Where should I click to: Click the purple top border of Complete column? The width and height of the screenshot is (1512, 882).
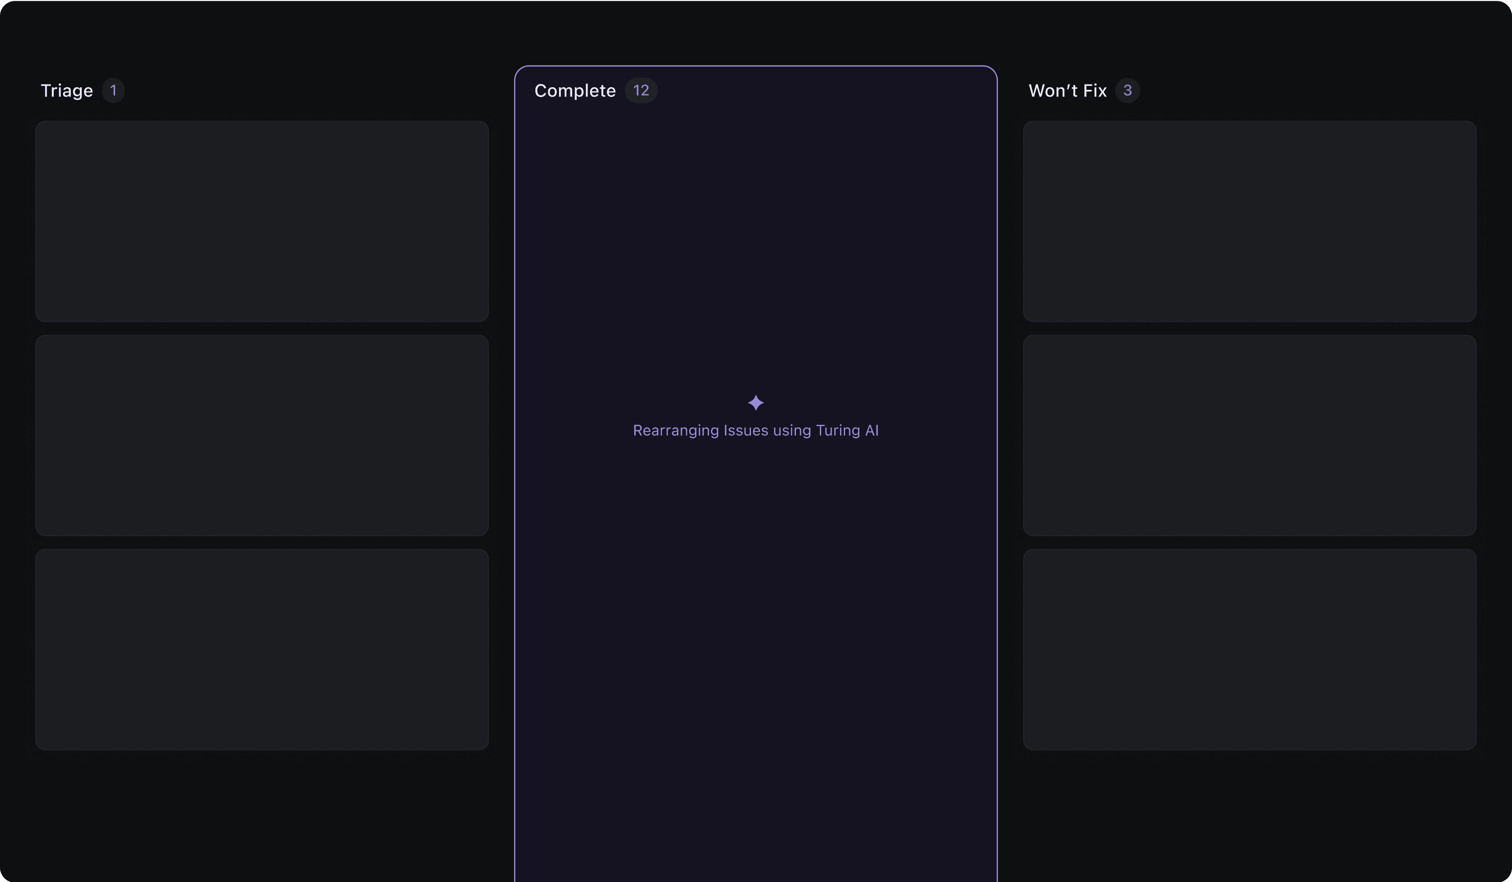pos(756,66)
